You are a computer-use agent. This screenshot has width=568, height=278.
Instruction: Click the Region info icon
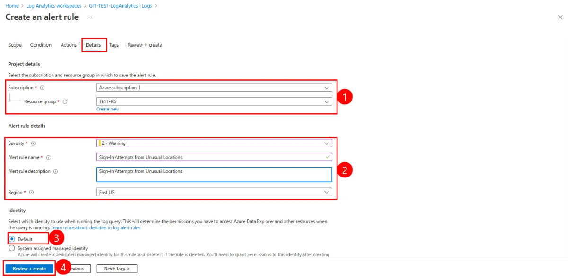coord(31,193)
